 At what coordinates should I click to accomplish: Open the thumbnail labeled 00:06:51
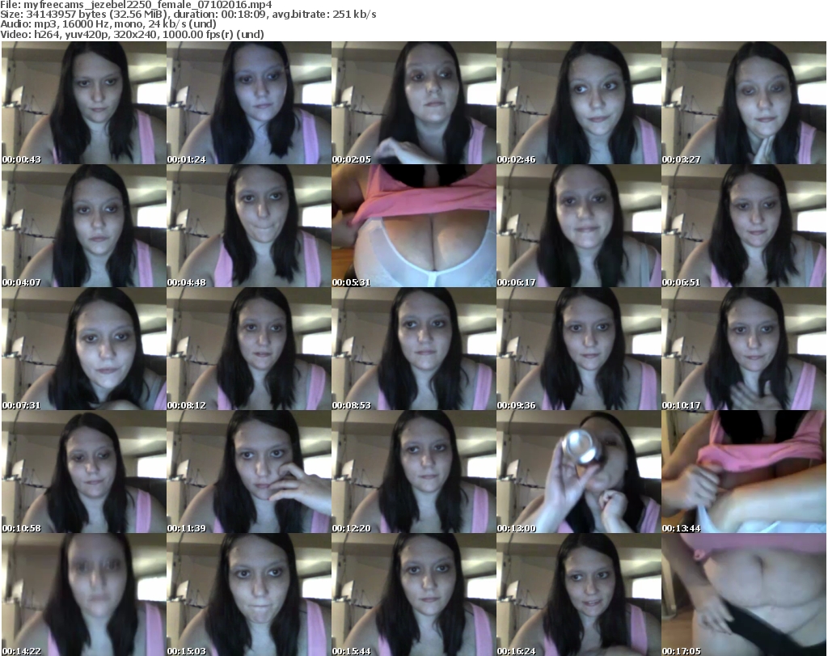point(743,226)
